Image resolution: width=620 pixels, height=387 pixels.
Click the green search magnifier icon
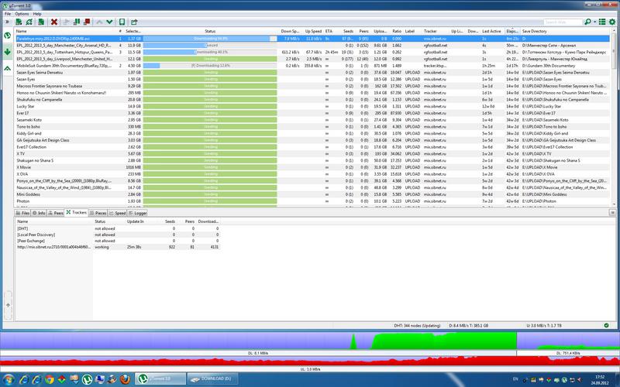[x=587, y=22]
